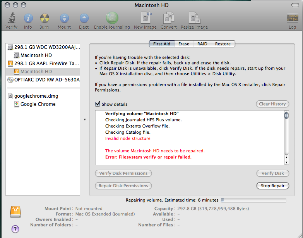
Task: Click the orange FireWire drive icon beside Mount Point
Action: point(15,212)
